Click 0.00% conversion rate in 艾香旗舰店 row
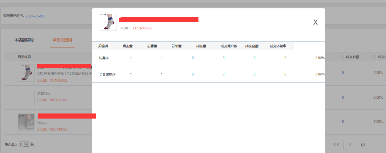This screenshot has height=153, width=386. click(320, 74)
